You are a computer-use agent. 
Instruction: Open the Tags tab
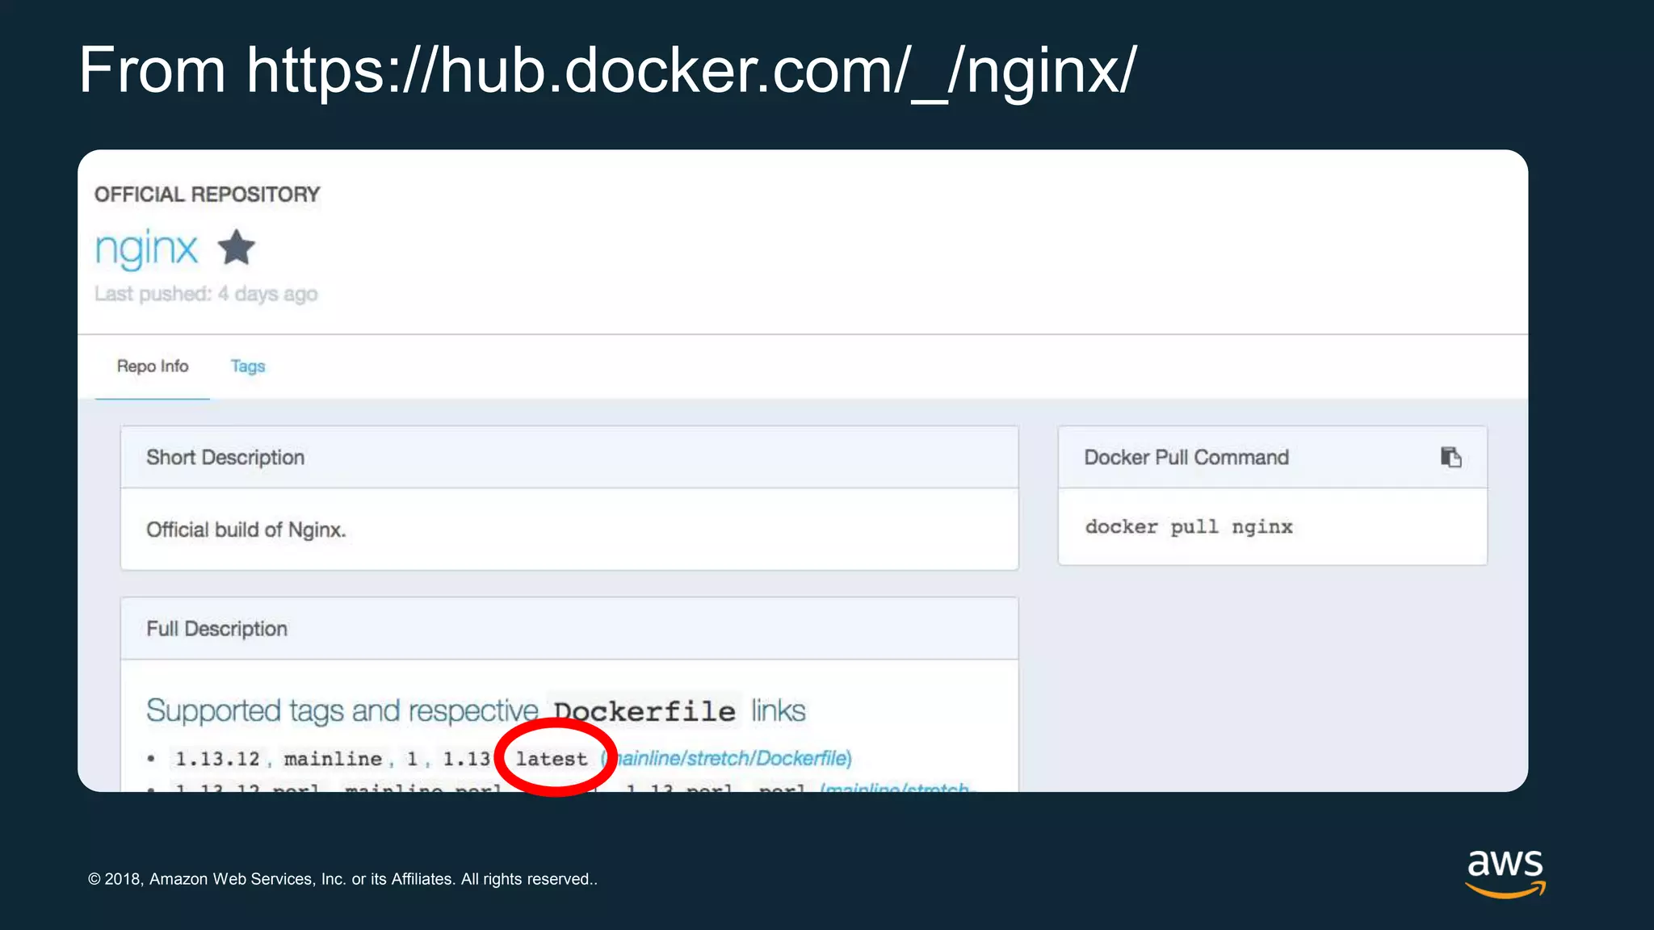[x=248, y=367]
